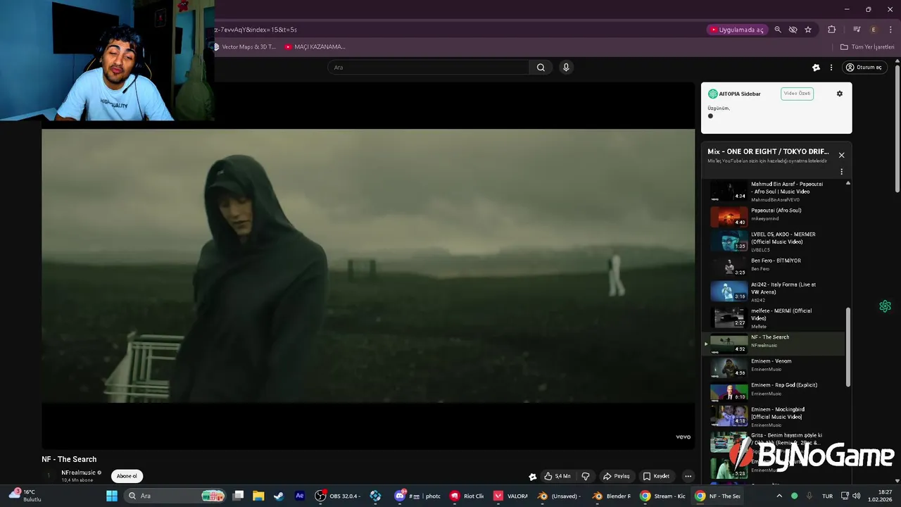Open NFrealmusic channel name link
The image size is (901, 507).
pyautogui.click(x=78, y=472)
